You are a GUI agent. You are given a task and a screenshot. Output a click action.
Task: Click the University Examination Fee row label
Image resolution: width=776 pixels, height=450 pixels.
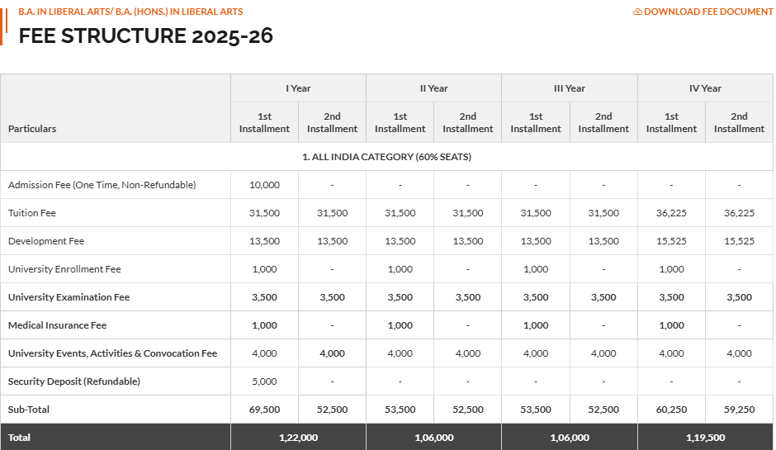(x=69, y=297)
